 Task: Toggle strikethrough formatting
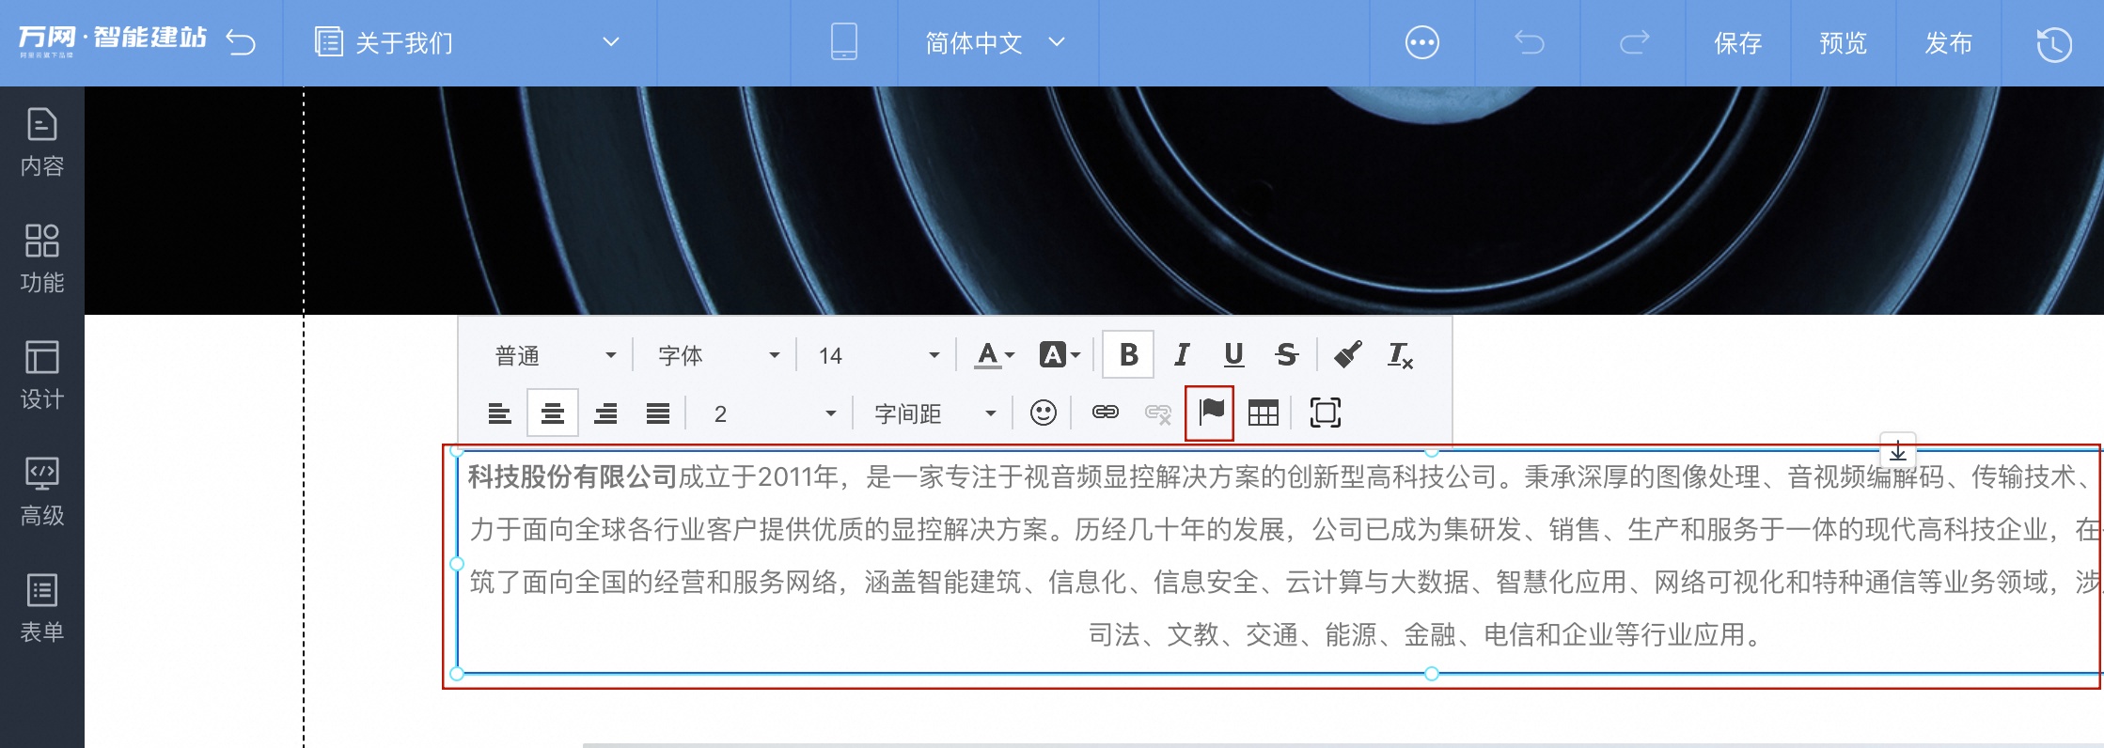(x=1286, y=355)
